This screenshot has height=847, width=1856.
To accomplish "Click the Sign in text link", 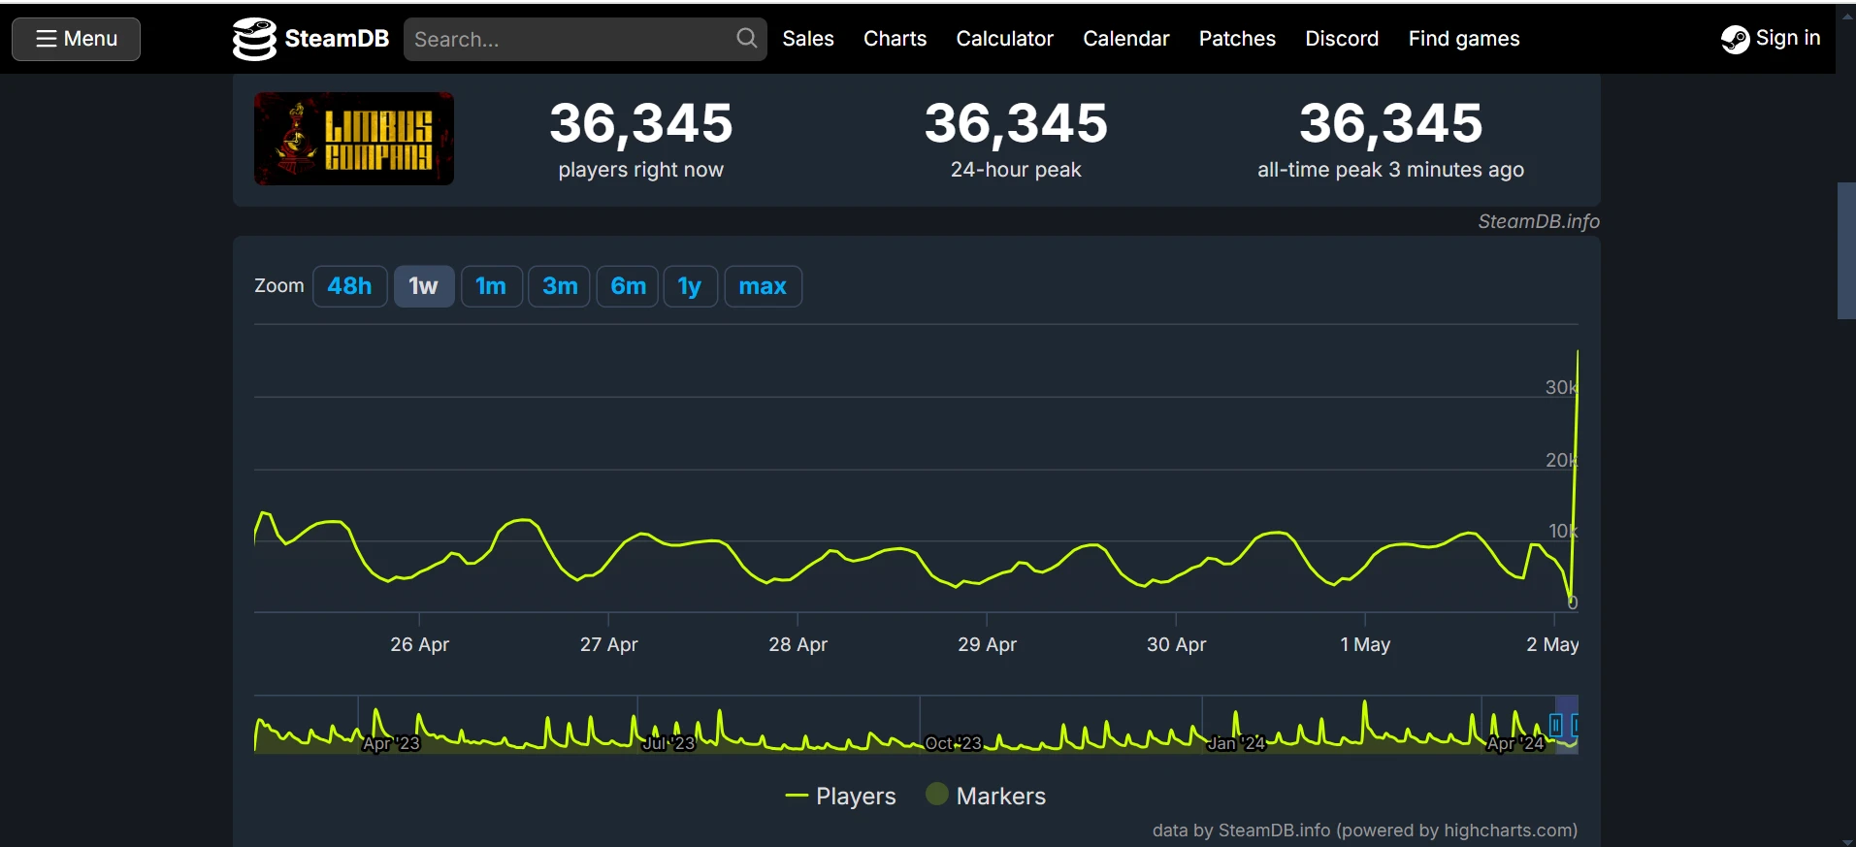I will click(1788, 38).
